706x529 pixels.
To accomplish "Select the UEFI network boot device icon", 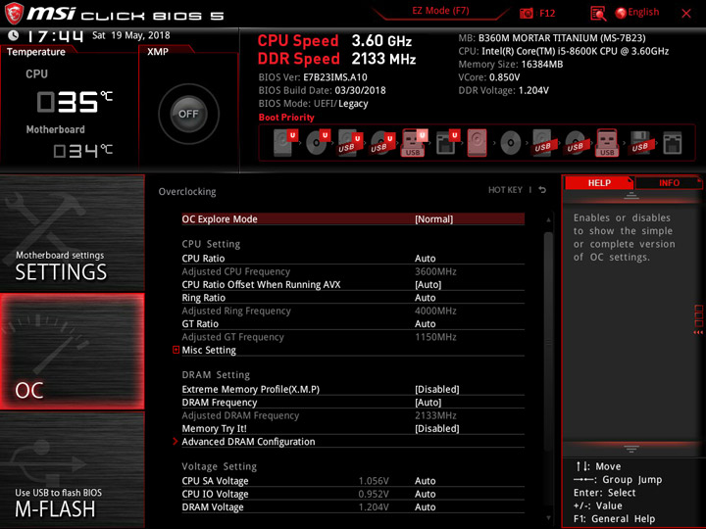I will (447, 143).
